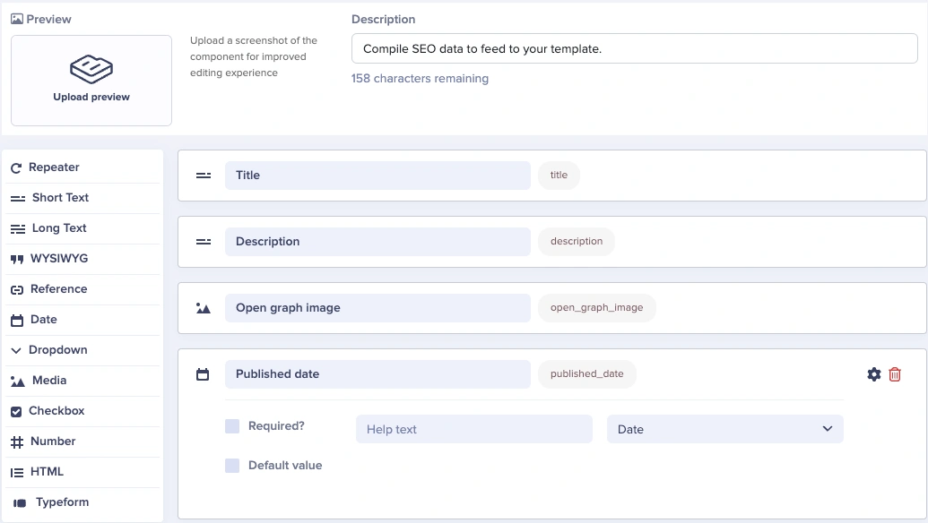The image size is (928, 523).
Task: Toggle the Default value checkbox
Action: click(232, 466)
